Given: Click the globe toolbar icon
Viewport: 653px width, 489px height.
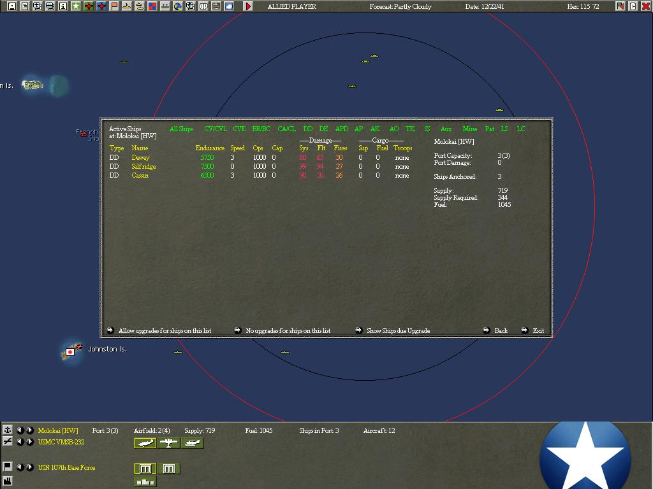Looking at the screenshot, I should pyautogui.click(x=178, y=6).
